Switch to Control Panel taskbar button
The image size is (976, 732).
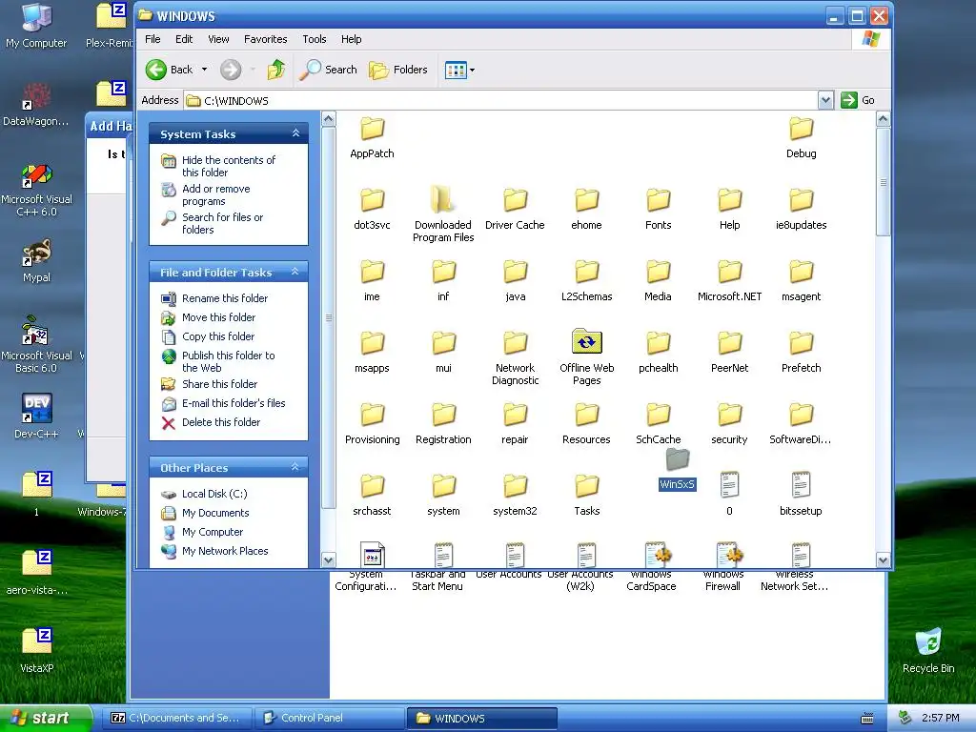(329, 718)
